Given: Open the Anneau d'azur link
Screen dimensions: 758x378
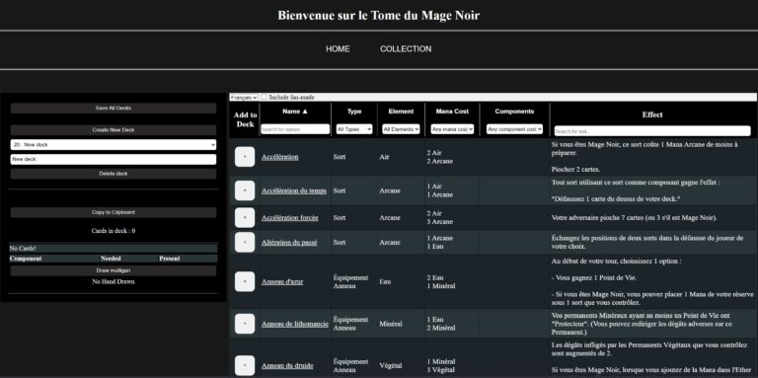Looking at the screenshot, I should [282, 282].
